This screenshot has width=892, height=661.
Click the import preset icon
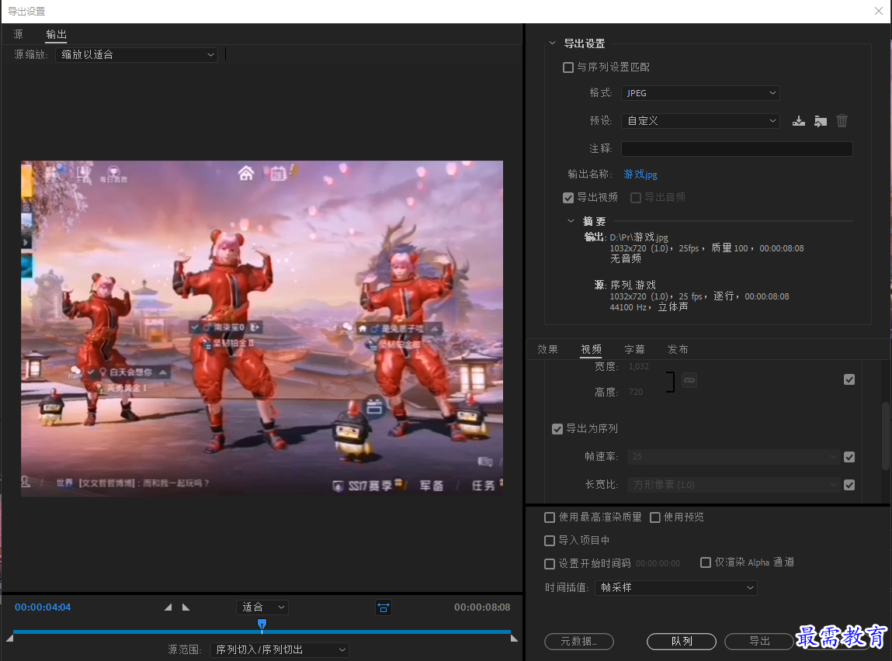pos(821,121)
